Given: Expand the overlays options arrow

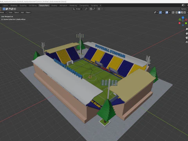Looking at the screenshot, I should pos(170,13).
